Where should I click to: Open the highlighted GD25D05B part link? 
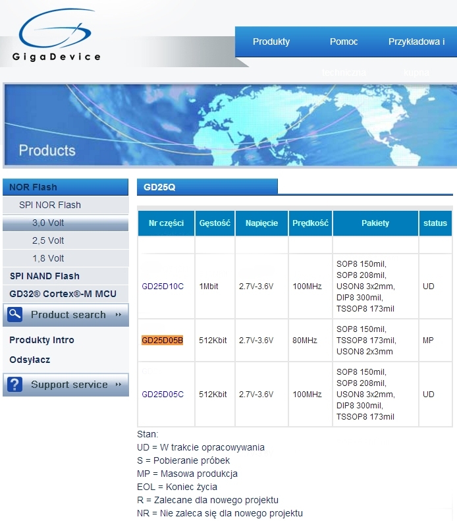click(162, 341)
